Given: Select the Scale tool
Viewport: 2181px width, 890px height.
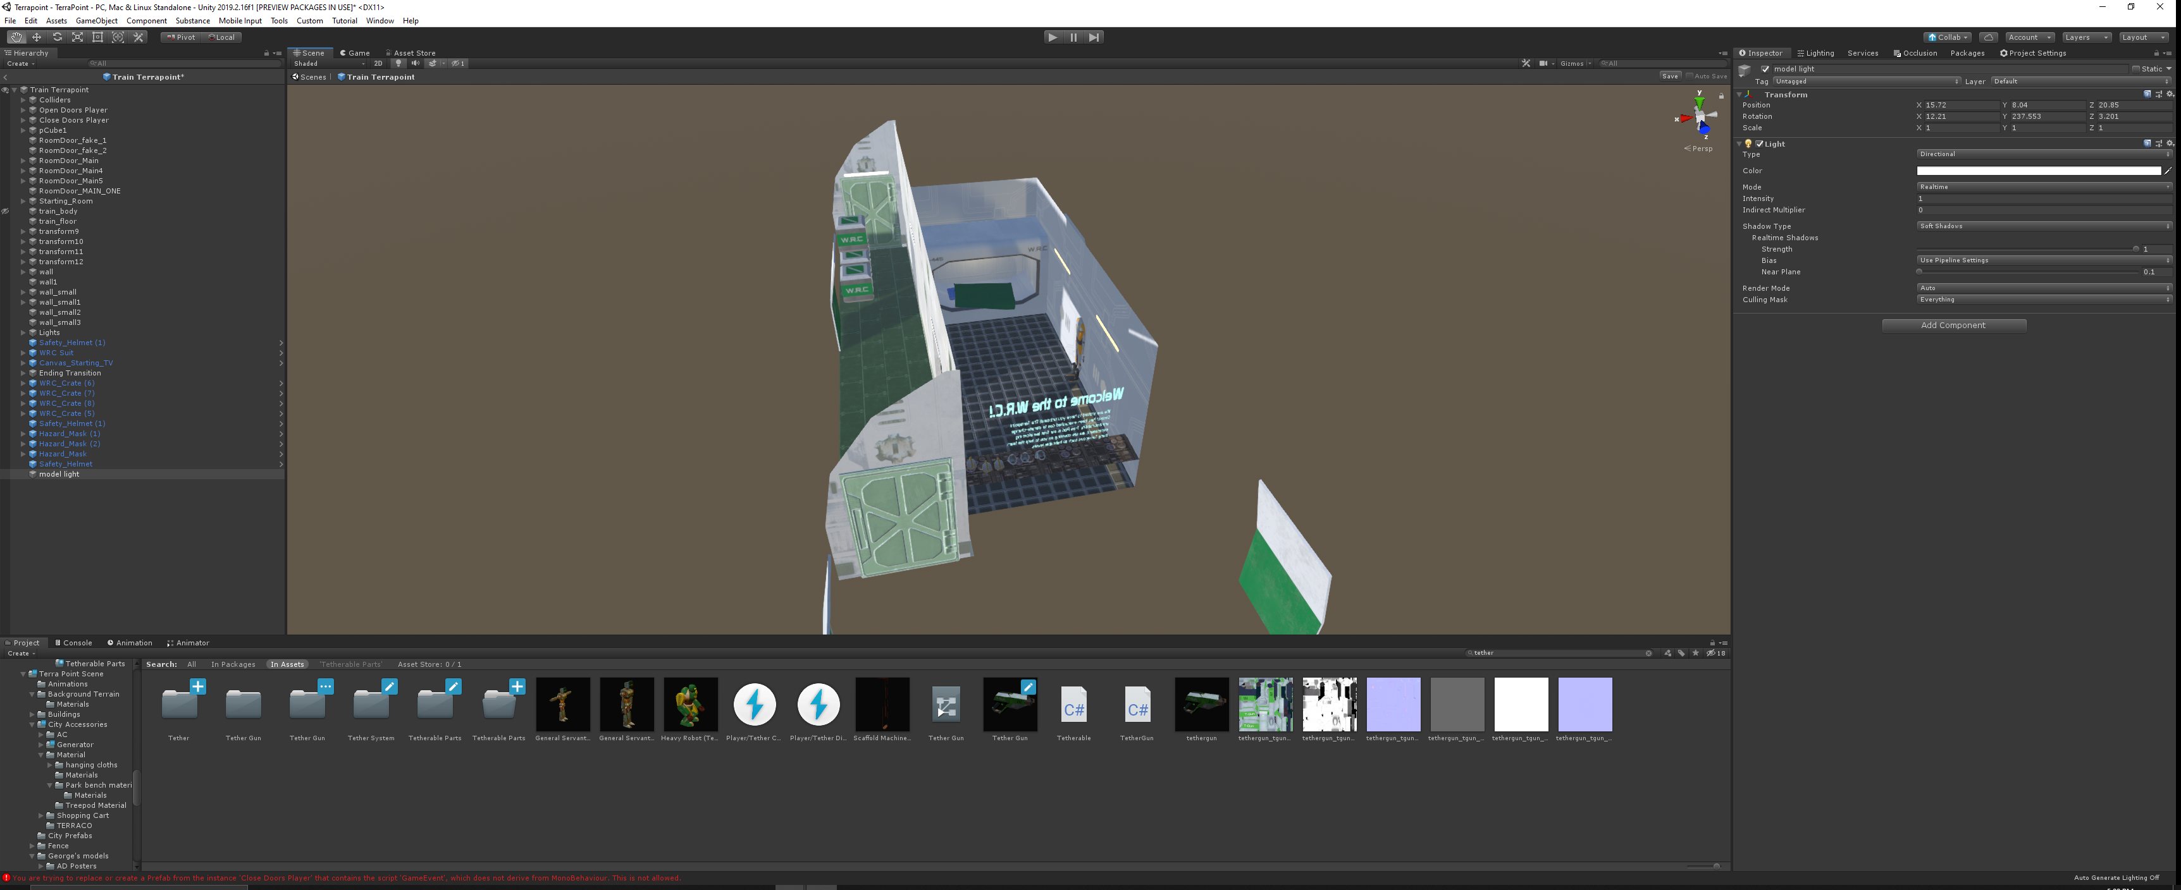Looking at the screenshot, I should [x=77, y=37].
